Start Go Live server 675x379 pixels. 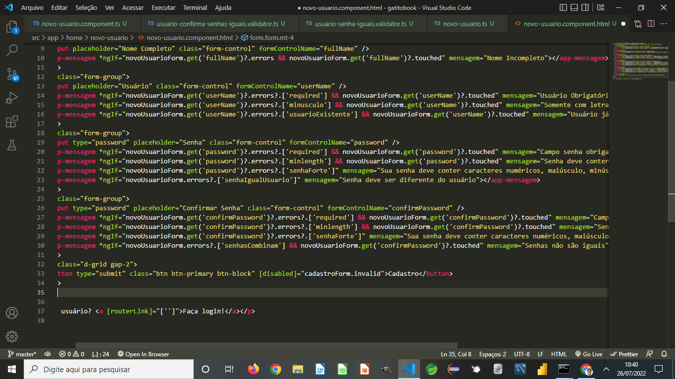(x=589, y=354)
